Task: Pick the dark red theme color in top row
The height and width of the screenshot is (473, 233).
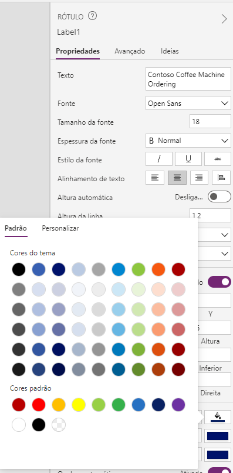Action: pyautogui.click(x=178, y=269)
